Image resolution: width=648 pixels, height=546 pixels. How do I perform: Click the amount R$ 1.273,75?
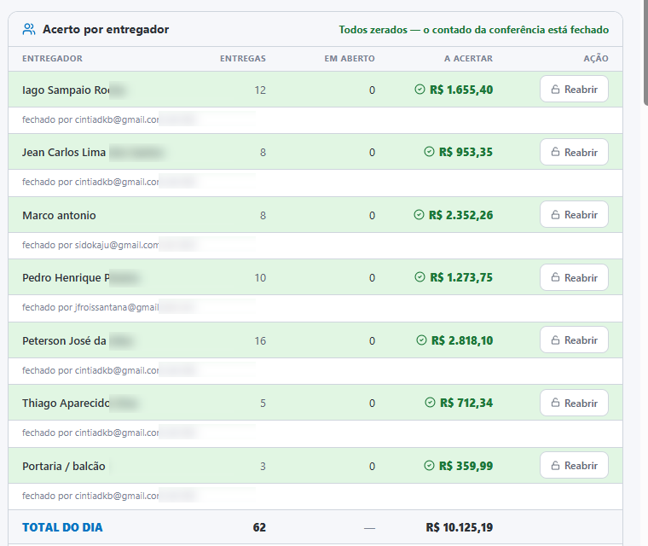(461, 277)
